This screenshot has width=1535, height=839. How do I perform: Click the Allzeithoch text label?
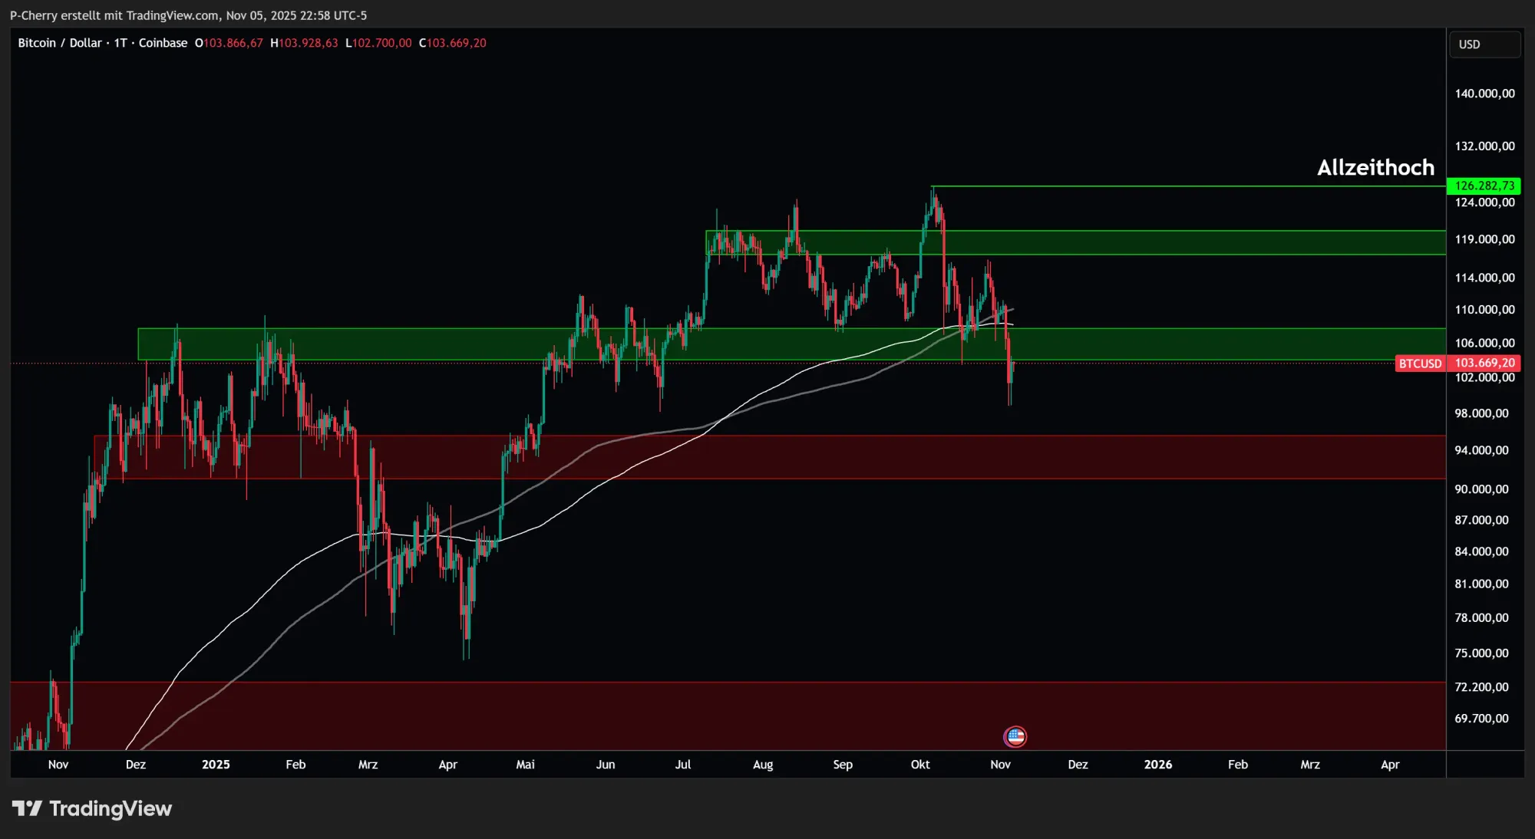coord(1376,167)
